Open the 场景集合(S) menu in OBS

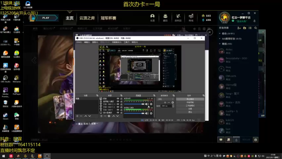point(117,42)
